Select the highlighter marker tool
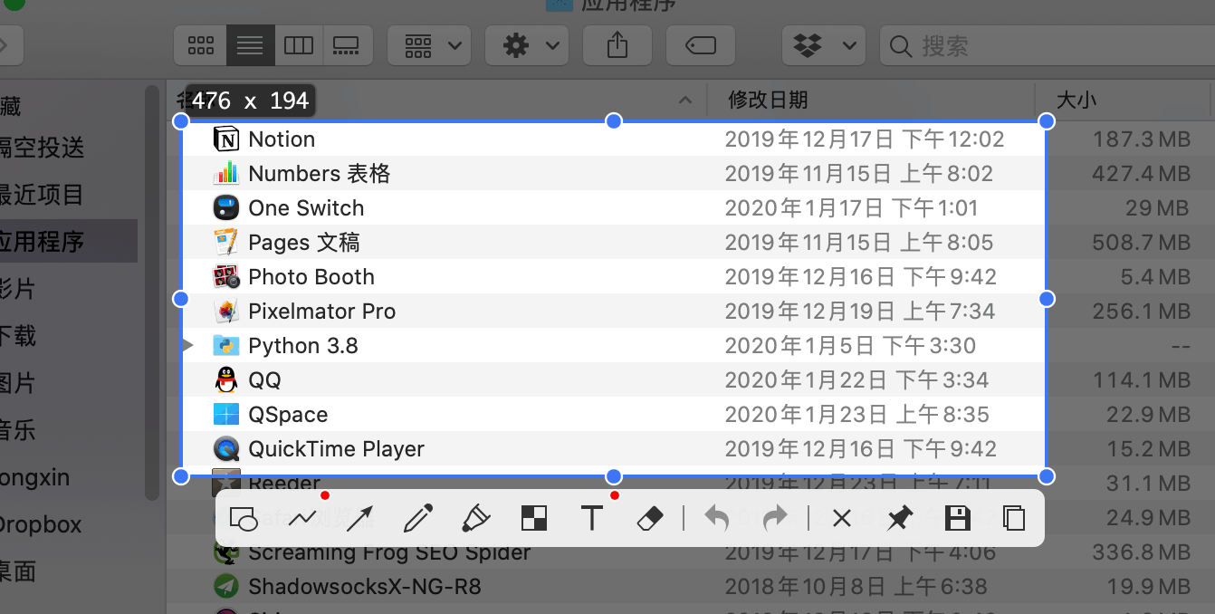Image resolution: width=1215 pixels, height=614 pixels. 475,518
